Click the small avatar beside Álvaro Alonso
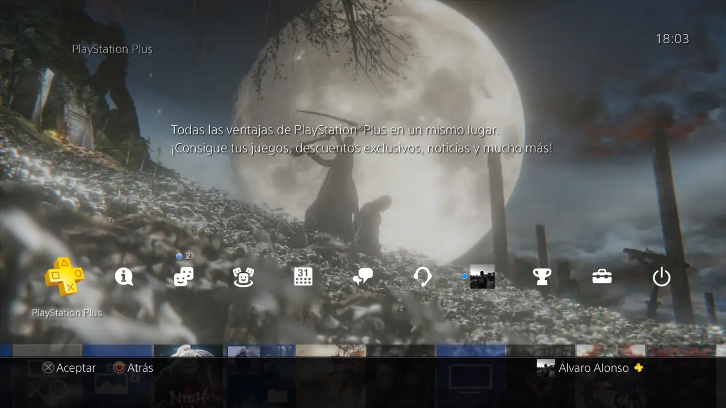 (546, 367)
